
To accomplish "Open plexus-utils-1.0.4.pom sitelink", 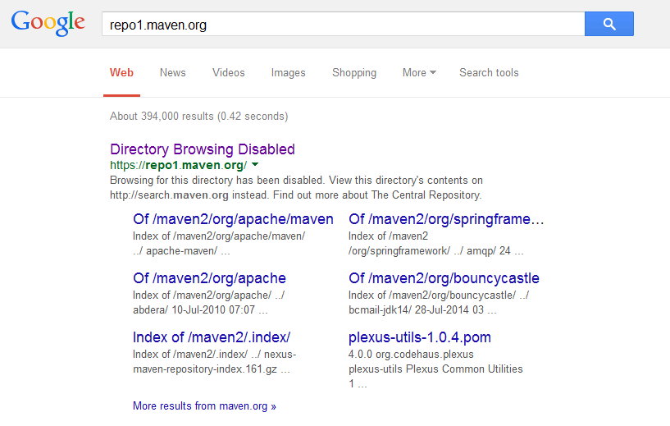I will pos(420,337).
